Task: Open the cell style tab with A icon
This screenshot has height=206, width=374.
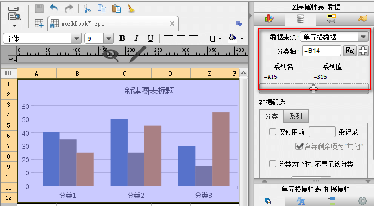Action: [300, 201]
